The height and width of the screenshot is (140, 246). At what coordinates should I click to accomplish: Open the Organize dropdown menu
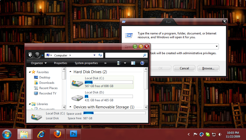(39, 63)
